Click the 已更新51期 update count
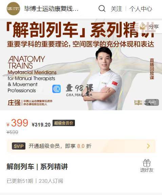The width and height of the screenshot is (162, 195). (20, 181)
